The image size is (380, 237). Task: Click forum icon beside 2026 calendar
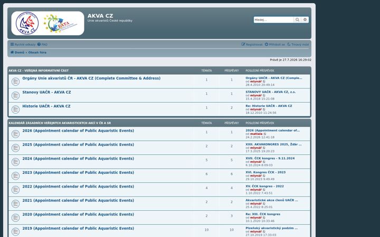click(15, 134)
